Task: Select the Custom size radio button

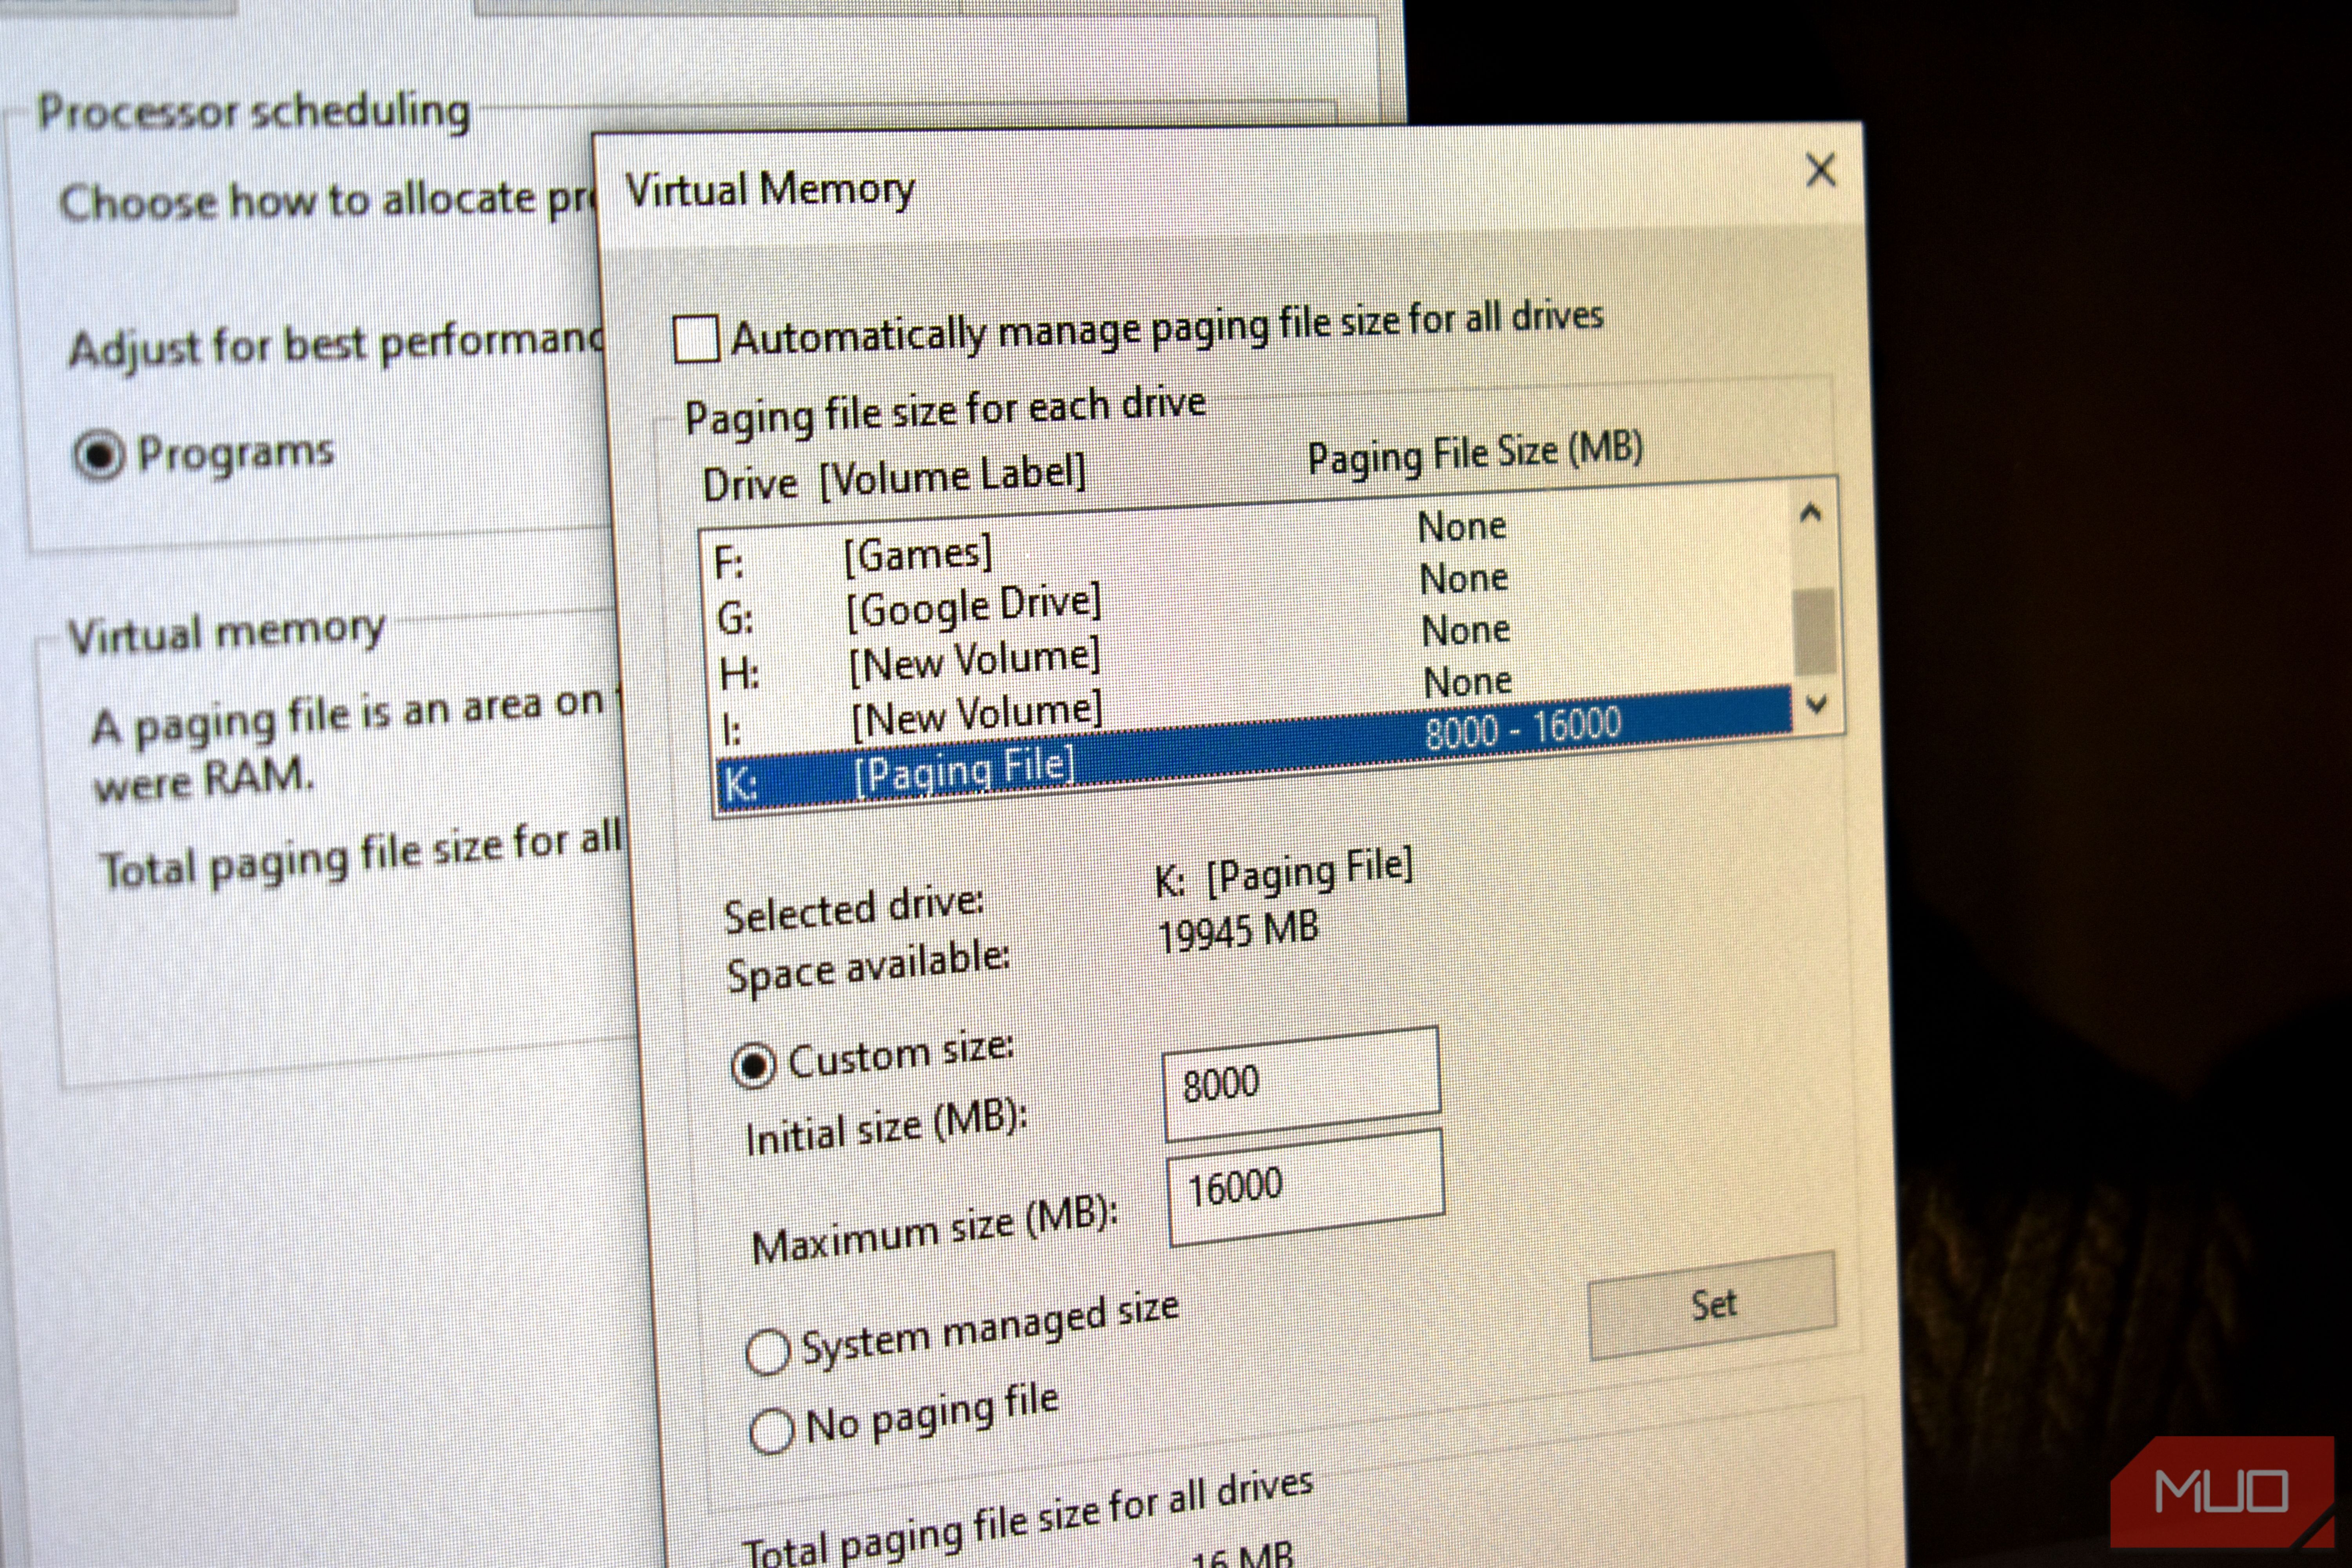Action: point(753,1065)
